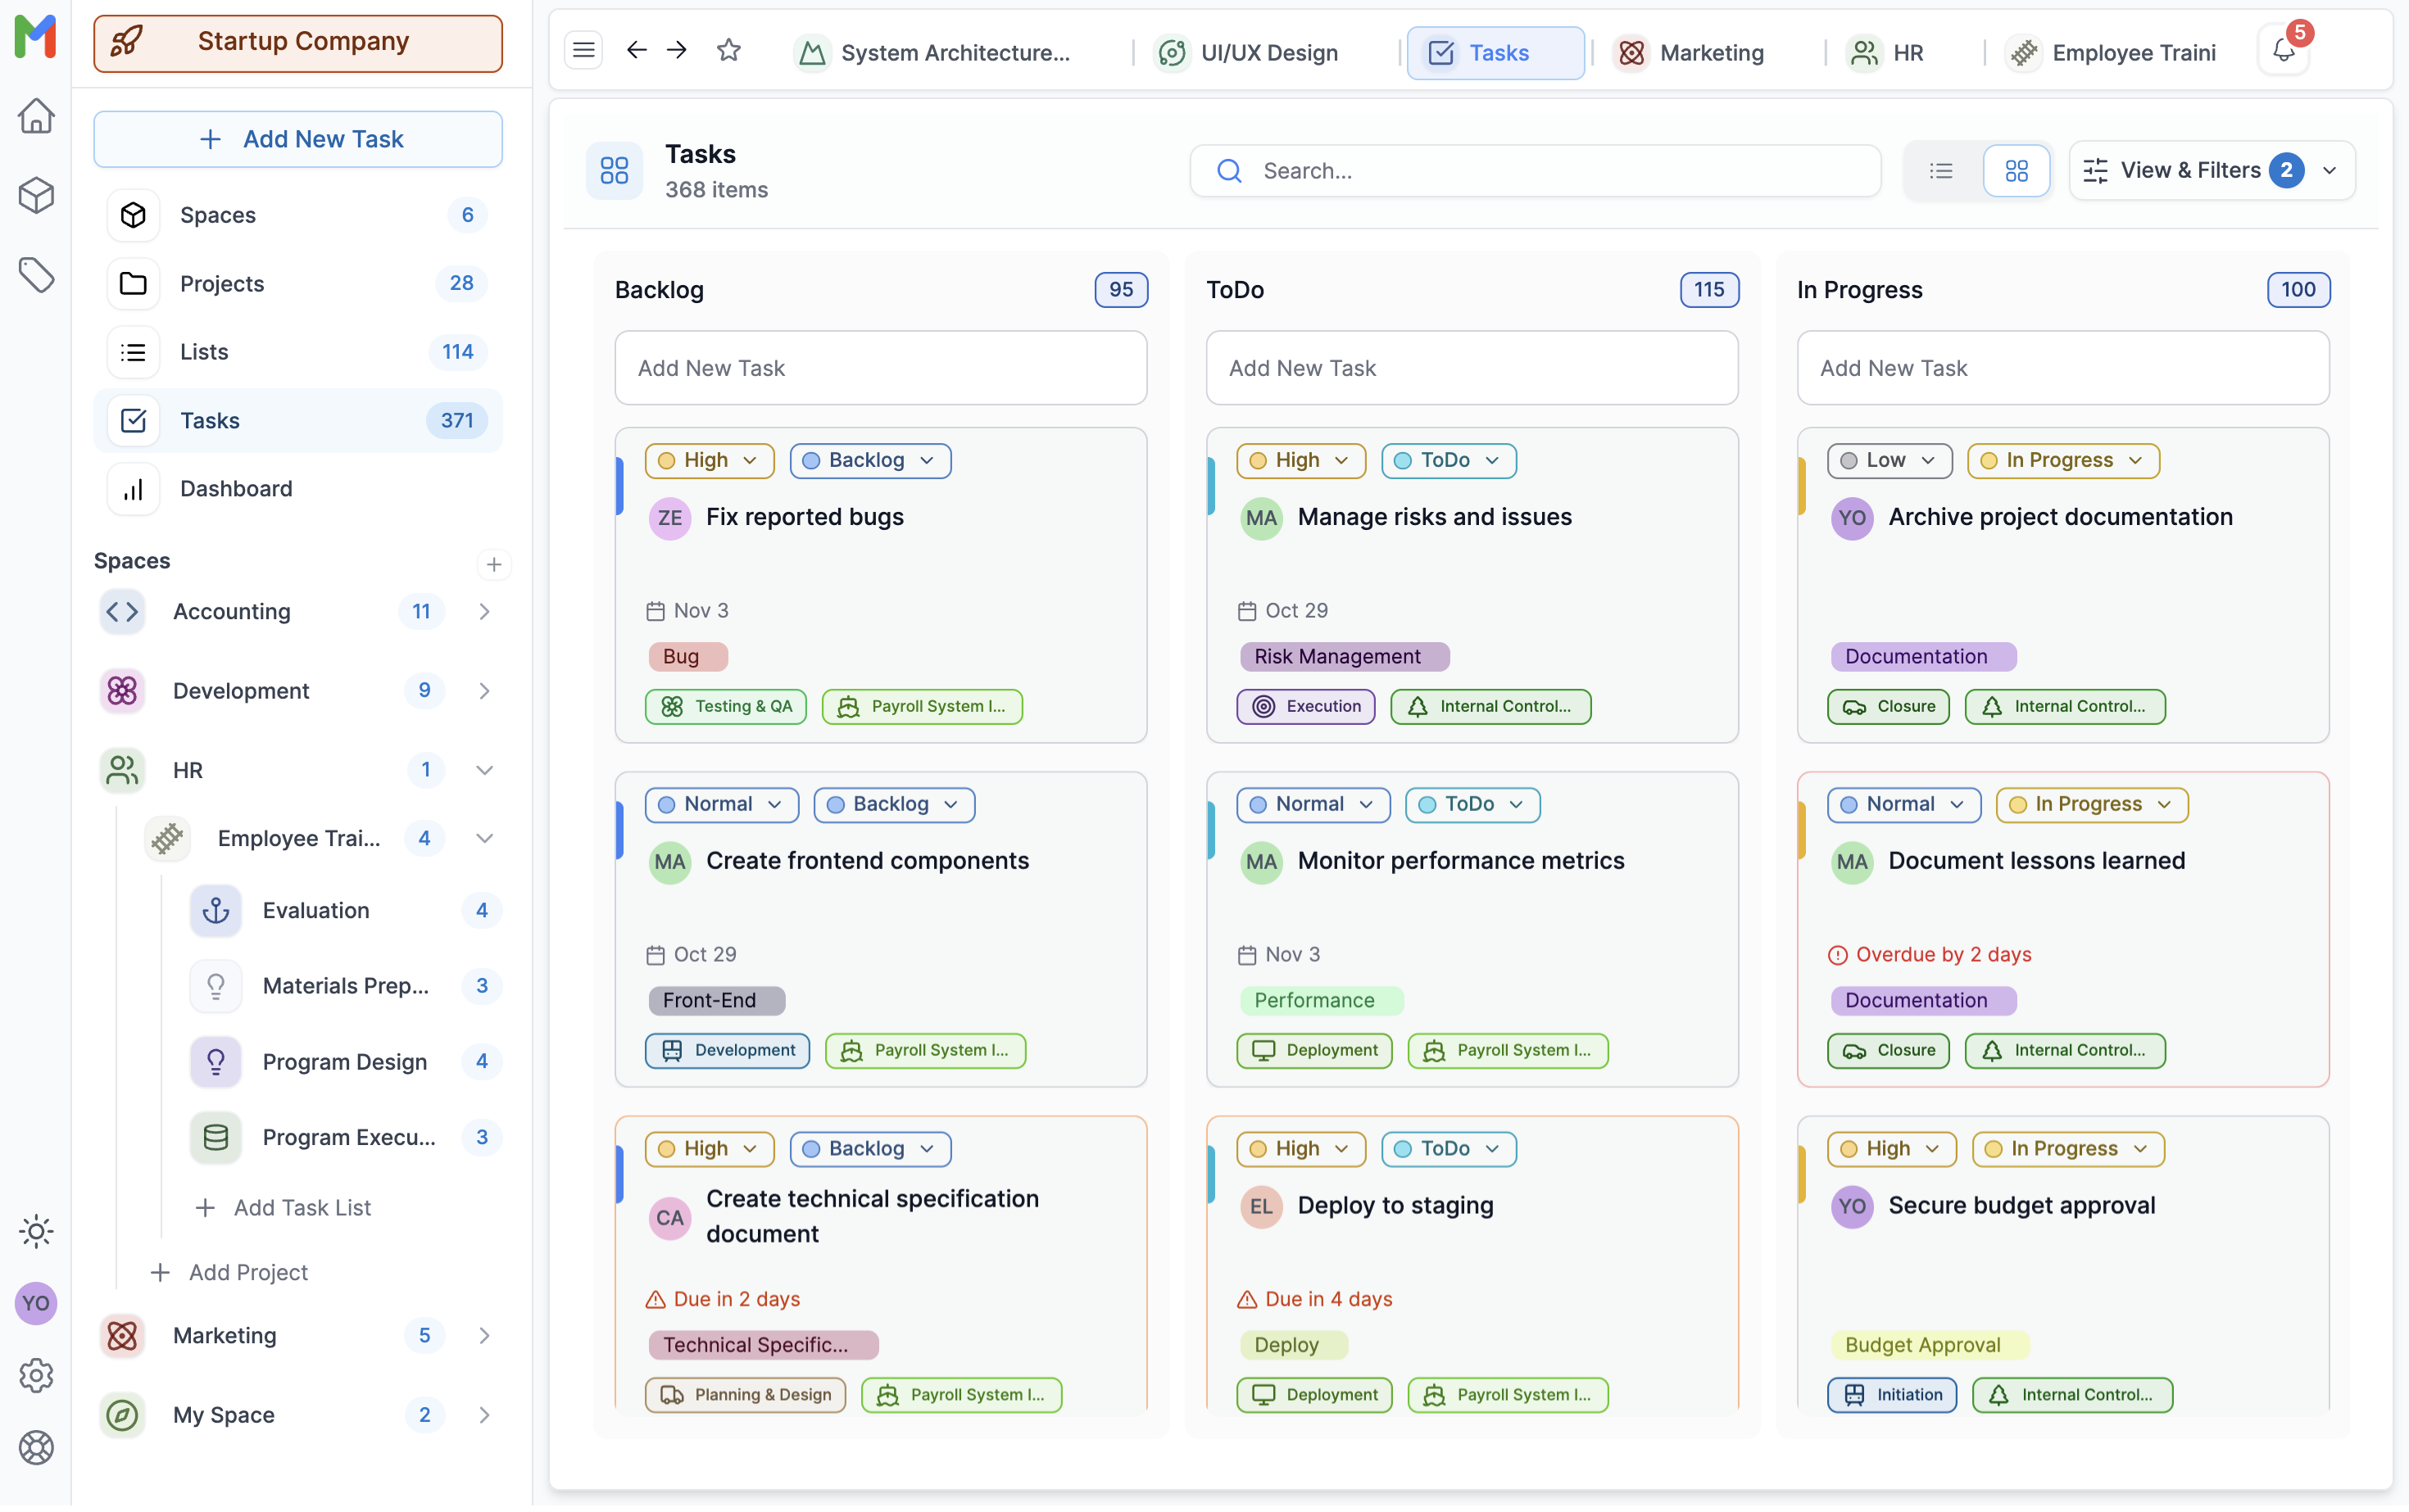Switch to board grid view toggle
Viewport: 2409px width, 1512px height.
(2016, 171)
